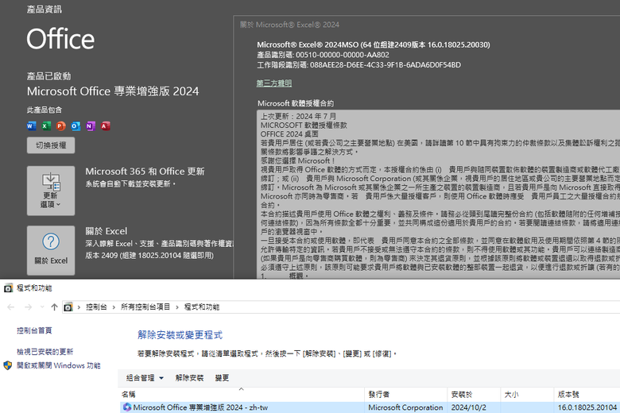Click the Access app icon
Image resolution: width=620 pixels, height=413 pixels.
coord(105,126)
